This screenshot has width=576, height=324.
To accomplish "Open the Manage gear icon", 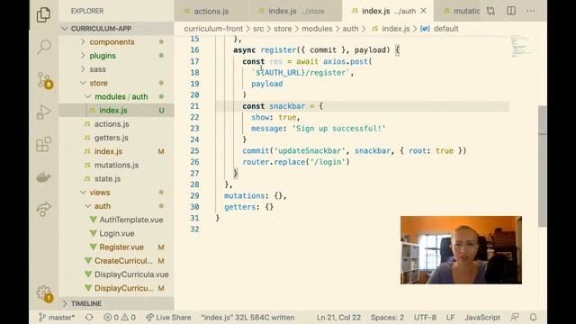I will point(44,293).
